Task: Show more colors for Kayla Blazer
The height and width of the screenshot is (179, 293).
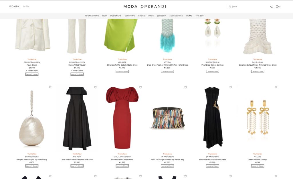Action: (x=32, y=71)
